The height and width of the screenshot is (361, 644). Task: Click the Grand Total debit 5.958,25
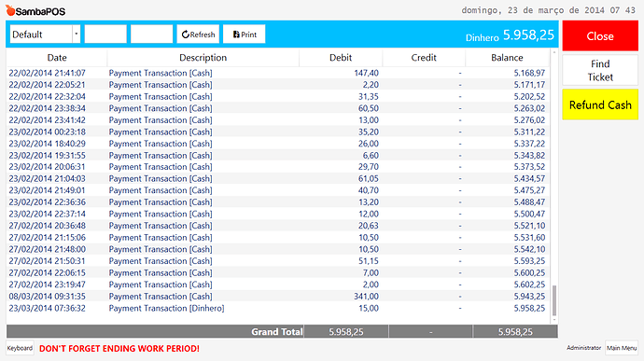click(346, 331)
